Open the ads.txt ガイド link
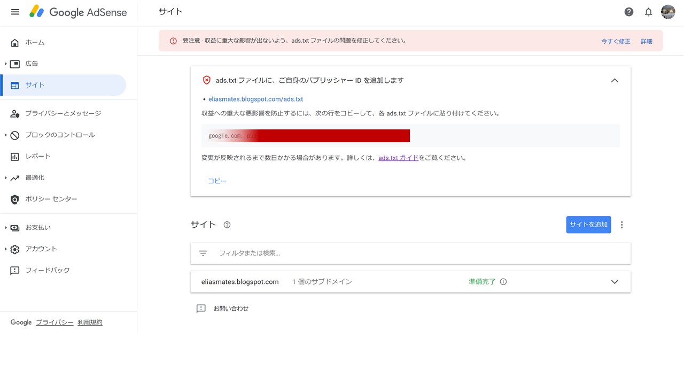Viewport: 684px width, 385px height. tap(398, 158)
